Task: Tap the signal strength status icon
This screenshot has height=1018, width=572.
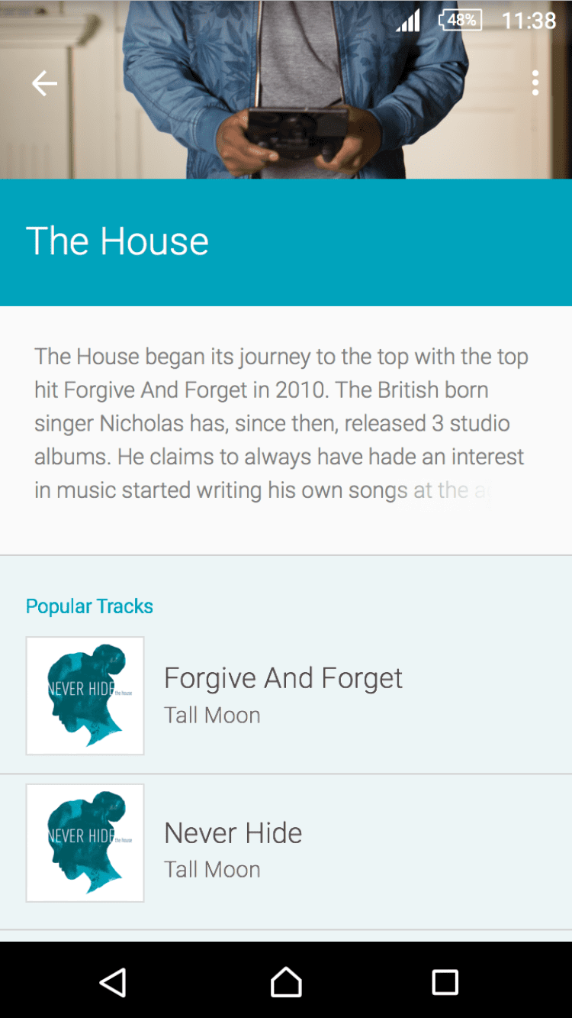Action: (x=408, y=21)
